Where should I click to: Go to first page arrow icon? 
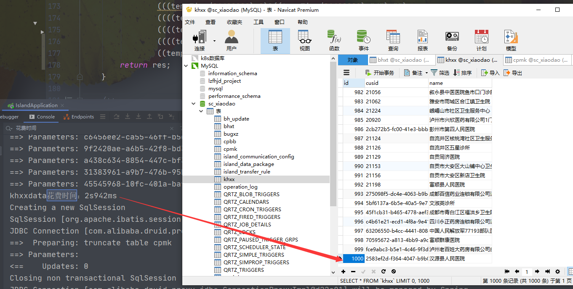(x=507, y=272)
